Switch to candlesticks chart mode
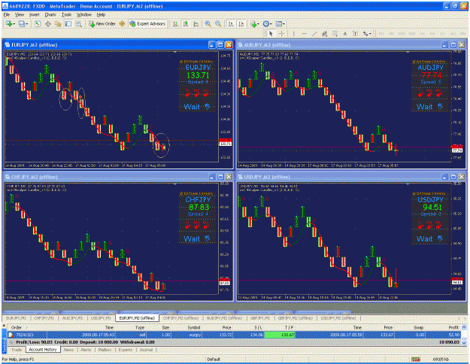The height and width of the screenshot is (364, 470). [x=186, y=23]
